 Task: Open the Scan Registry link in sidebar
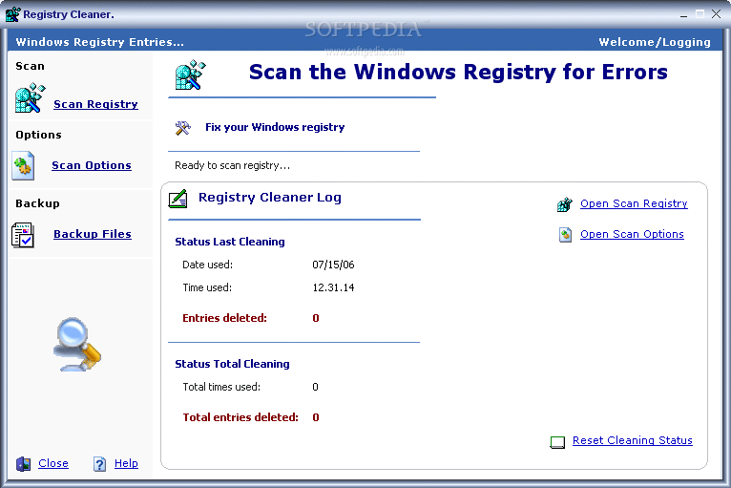pos(95,104)
